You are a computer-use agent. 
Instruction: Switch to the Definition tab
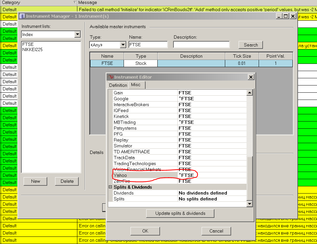(x=118, y=85)
